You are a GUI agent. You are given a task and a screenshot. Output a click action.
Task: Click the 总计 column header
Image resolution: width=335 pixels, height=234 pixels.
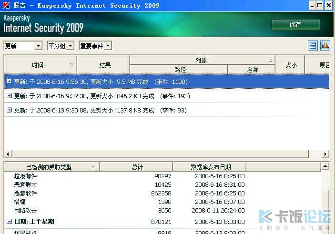tap(136, 167)
